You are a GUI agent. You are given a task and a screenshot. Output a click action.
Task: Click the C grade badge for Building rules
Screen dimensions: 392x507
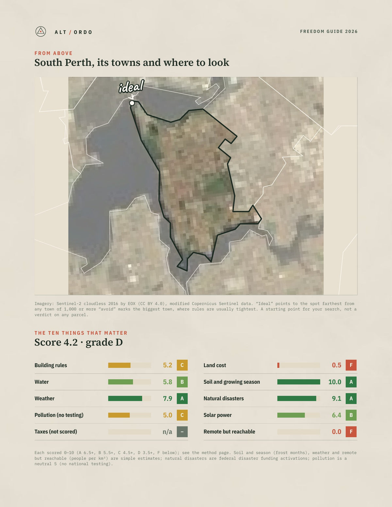coord(182,365)
